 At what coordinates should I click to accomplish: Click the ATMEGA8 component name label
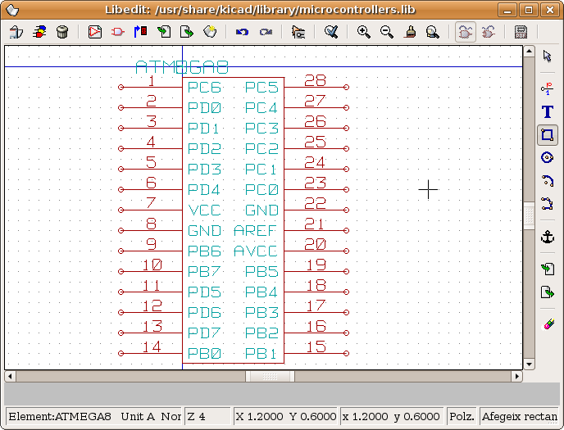click(x=182, y=67)
